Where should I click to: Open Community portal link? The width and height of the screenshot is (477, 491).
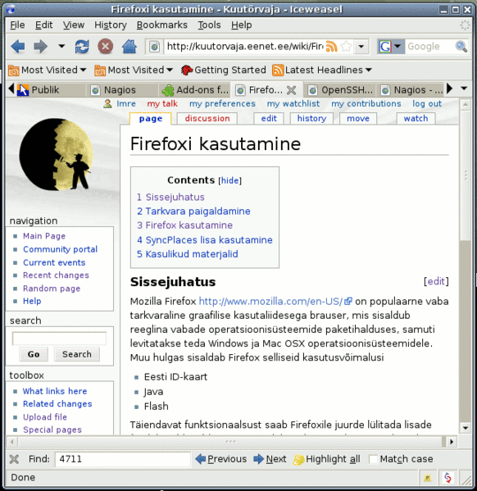pos(60,249)
